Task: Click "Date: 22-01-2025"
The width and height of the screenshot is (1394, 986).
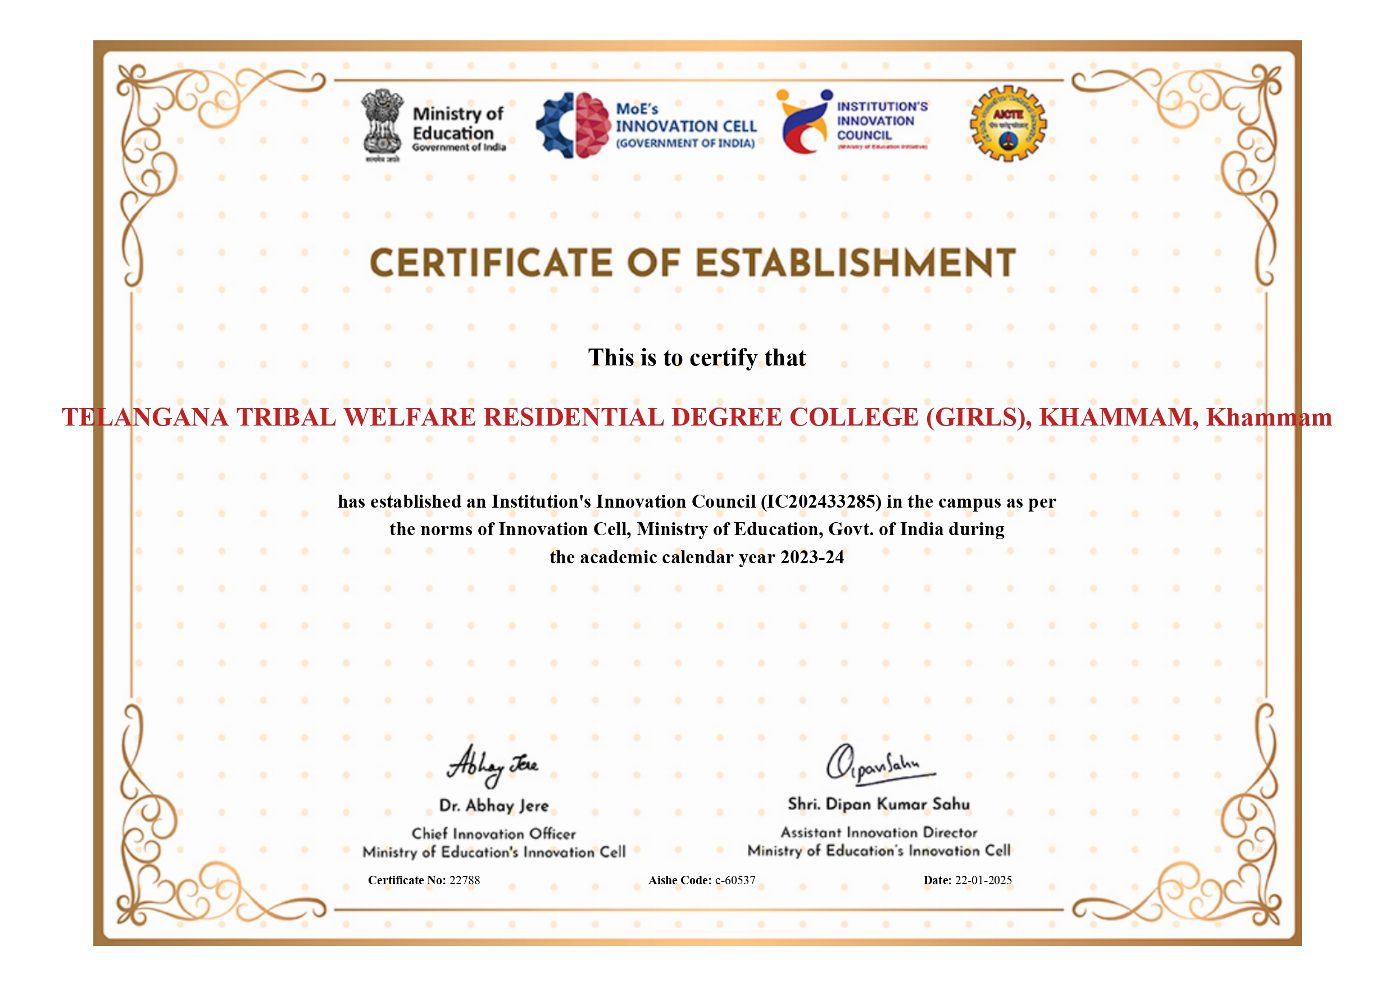Action: point(968,880)
